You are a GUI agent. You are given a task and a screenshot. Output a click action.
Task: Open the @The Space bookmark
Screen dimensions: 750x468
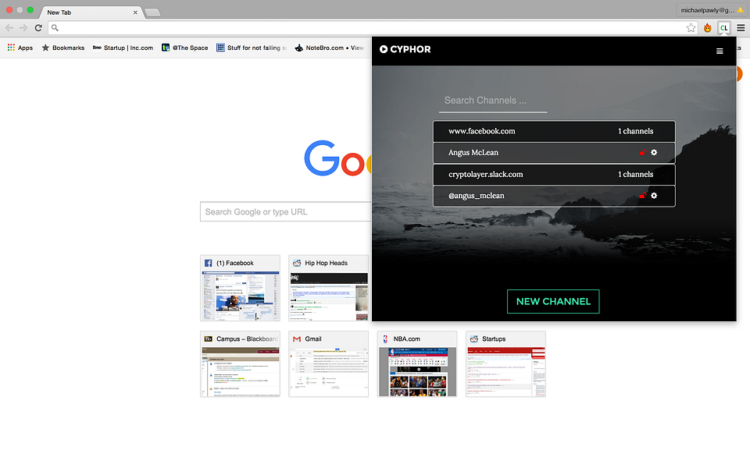pos(184,48)
